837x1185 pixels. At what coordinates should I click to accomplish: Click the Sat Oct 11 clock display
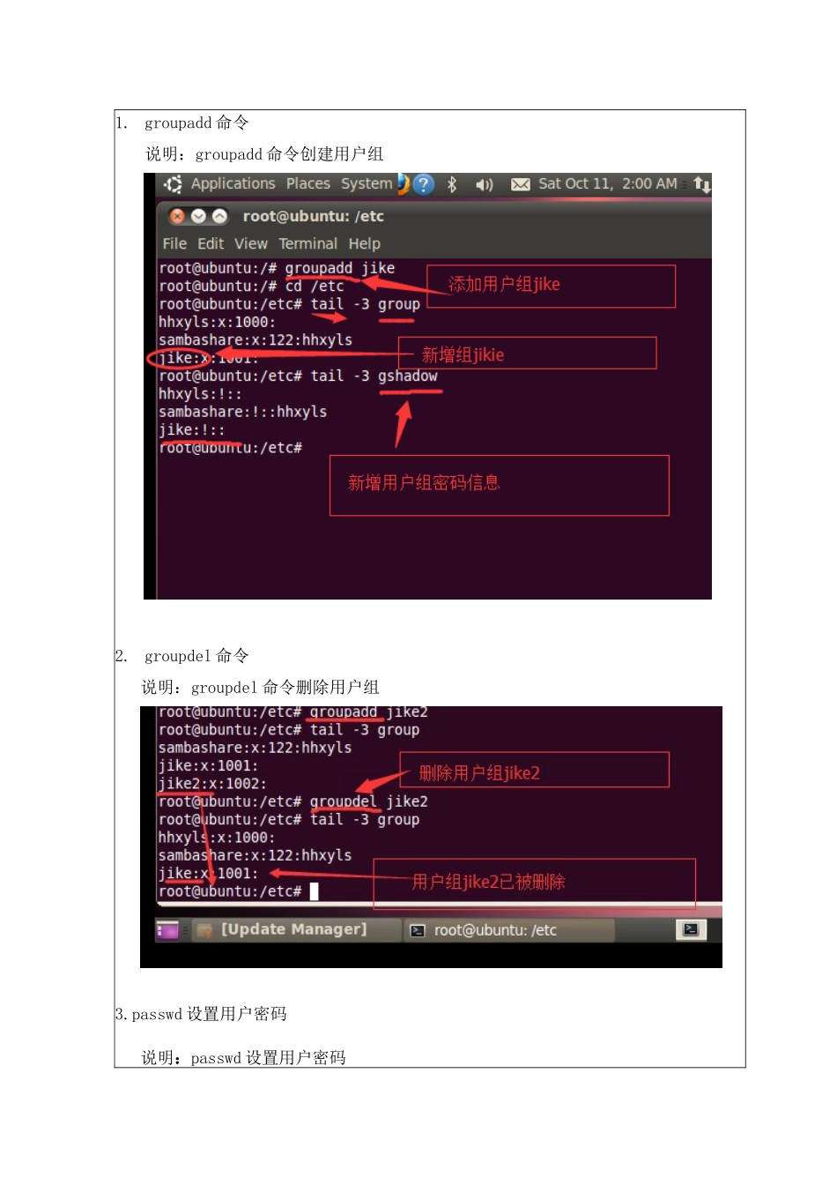[608, 183]
